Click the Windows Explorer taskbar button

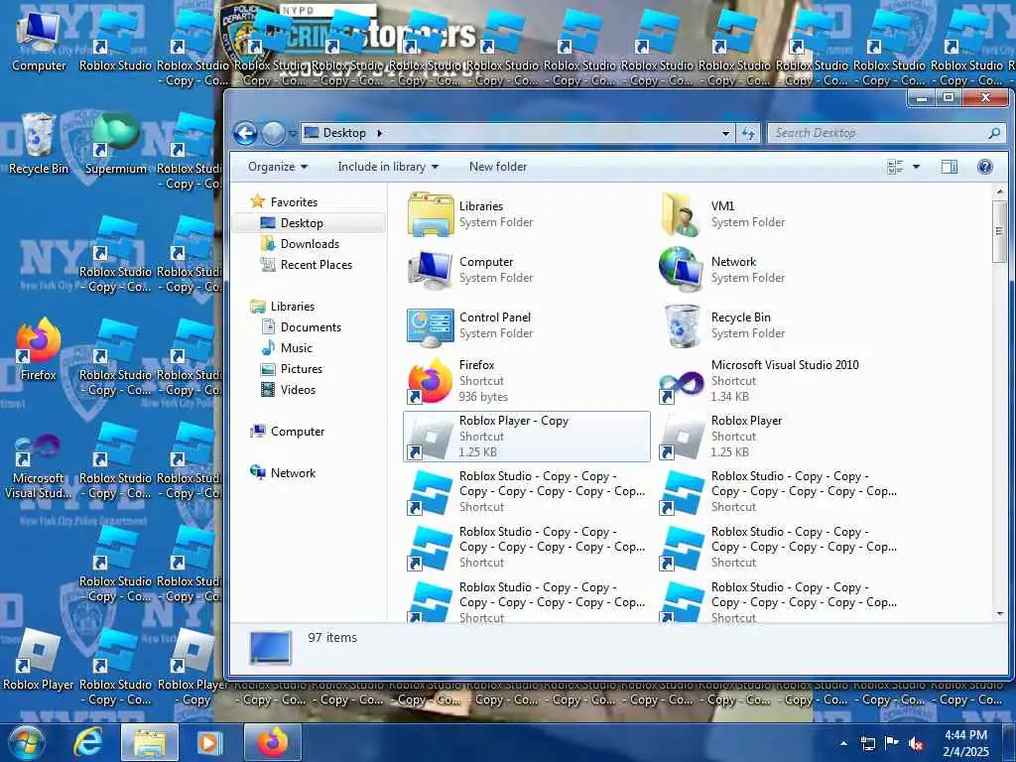(150, 742)
